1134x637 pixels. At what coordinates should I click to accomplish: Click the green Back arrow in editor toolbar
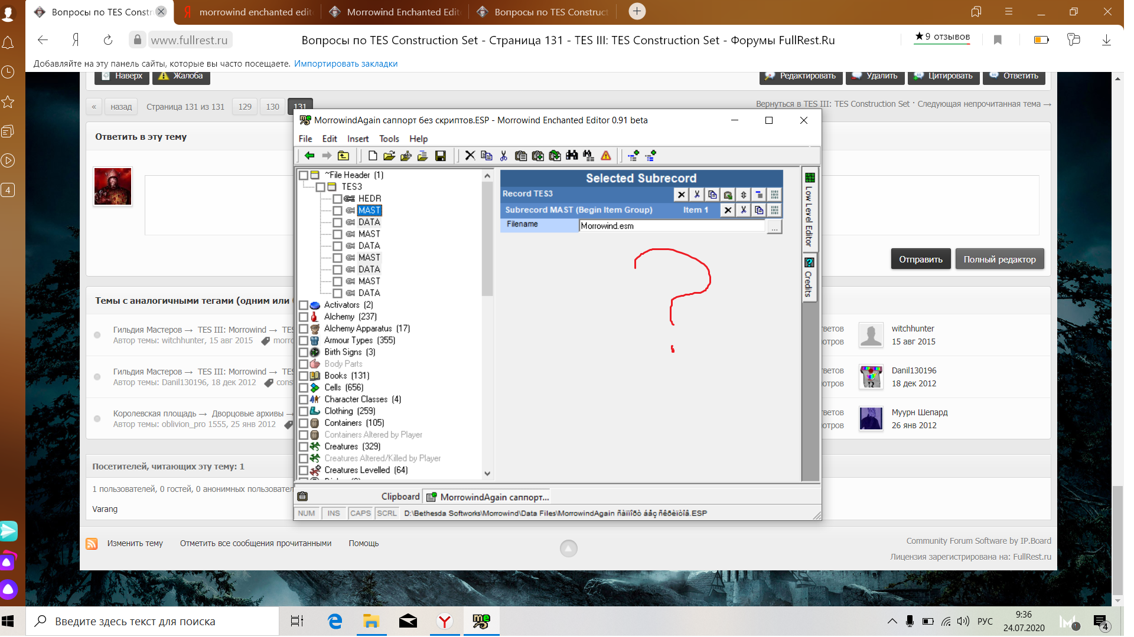pos(309,156)
